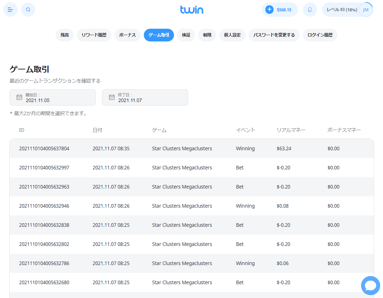Click the search magnifier icon

coord(28,10)
